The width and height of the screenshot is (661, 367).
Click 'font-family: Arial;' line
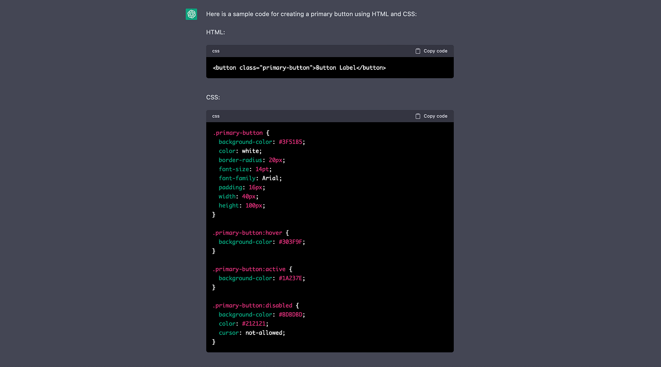pyautogui.click(x=250, y=178)
